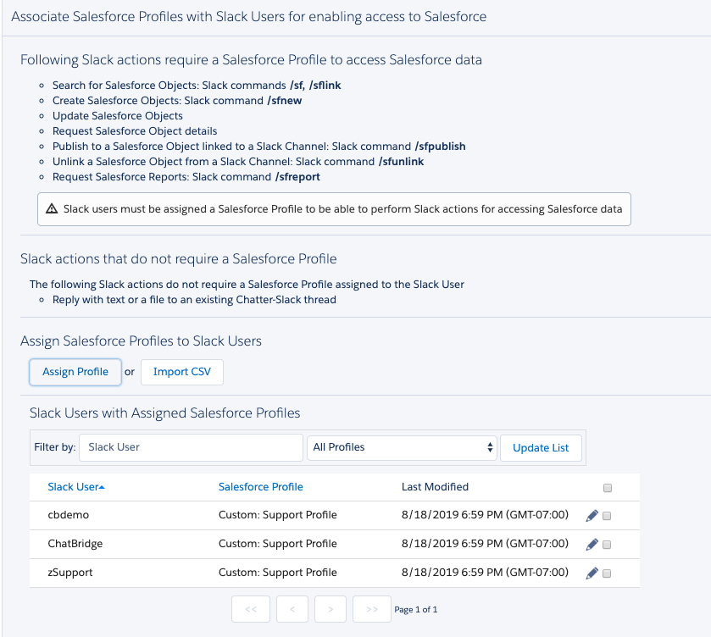Screen dimensions: 711x637
Task: Edit the ChatBridge profile assignment
Action: (592, 544)
